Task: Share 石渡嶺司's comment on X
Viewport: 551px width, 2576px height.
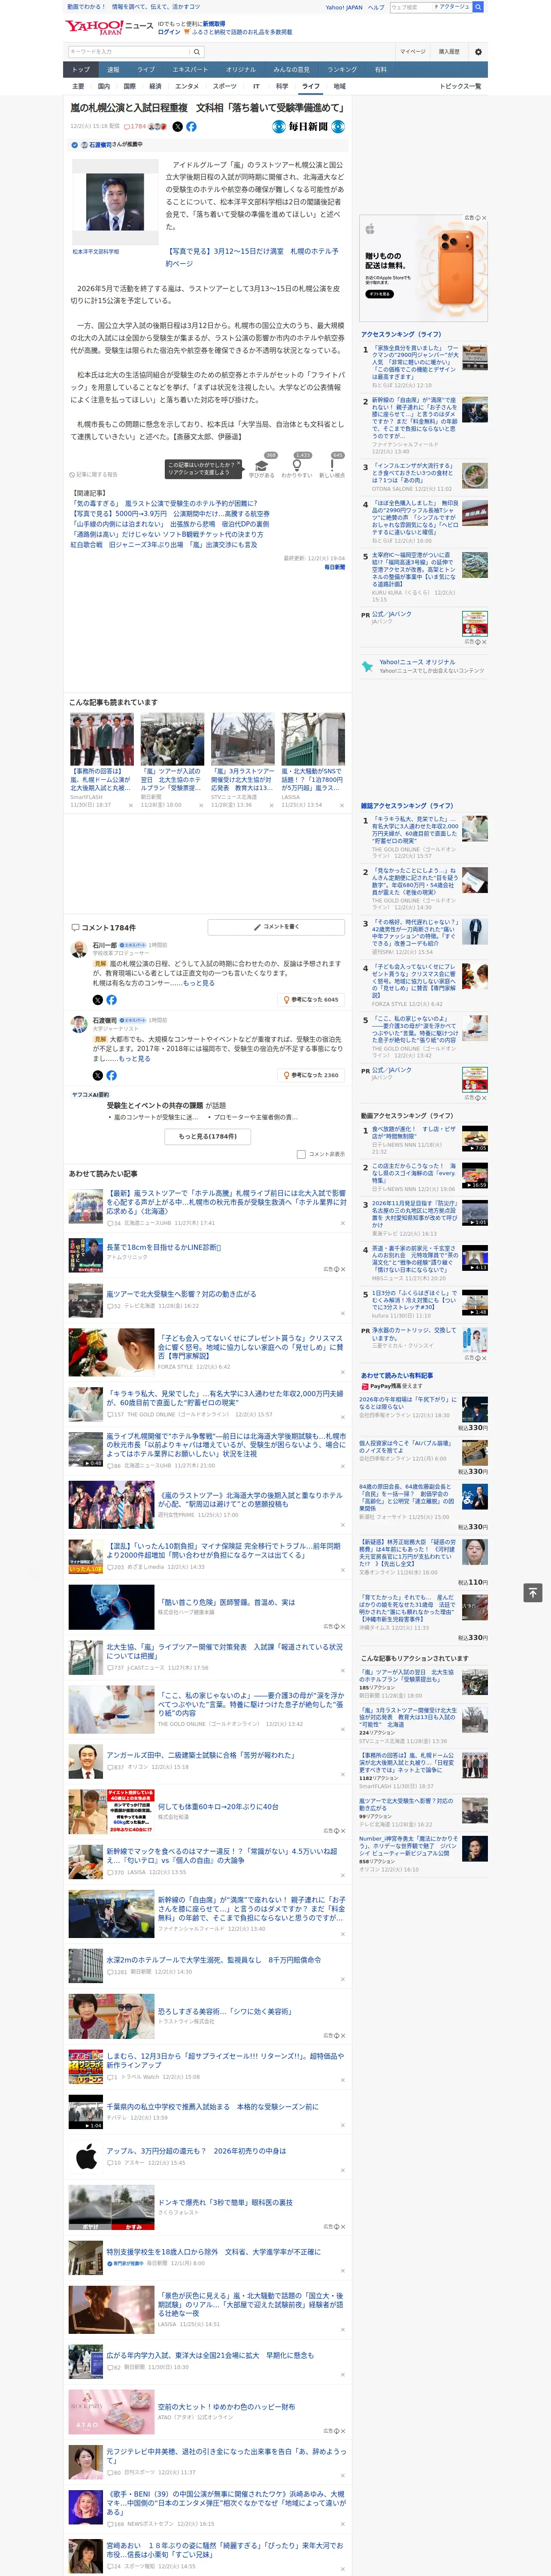Action: coord(97,1075)
